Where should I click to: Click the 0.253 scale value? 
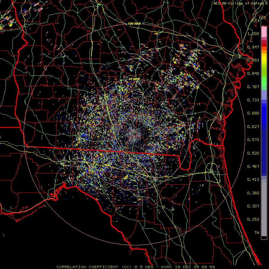click(253, 219)
